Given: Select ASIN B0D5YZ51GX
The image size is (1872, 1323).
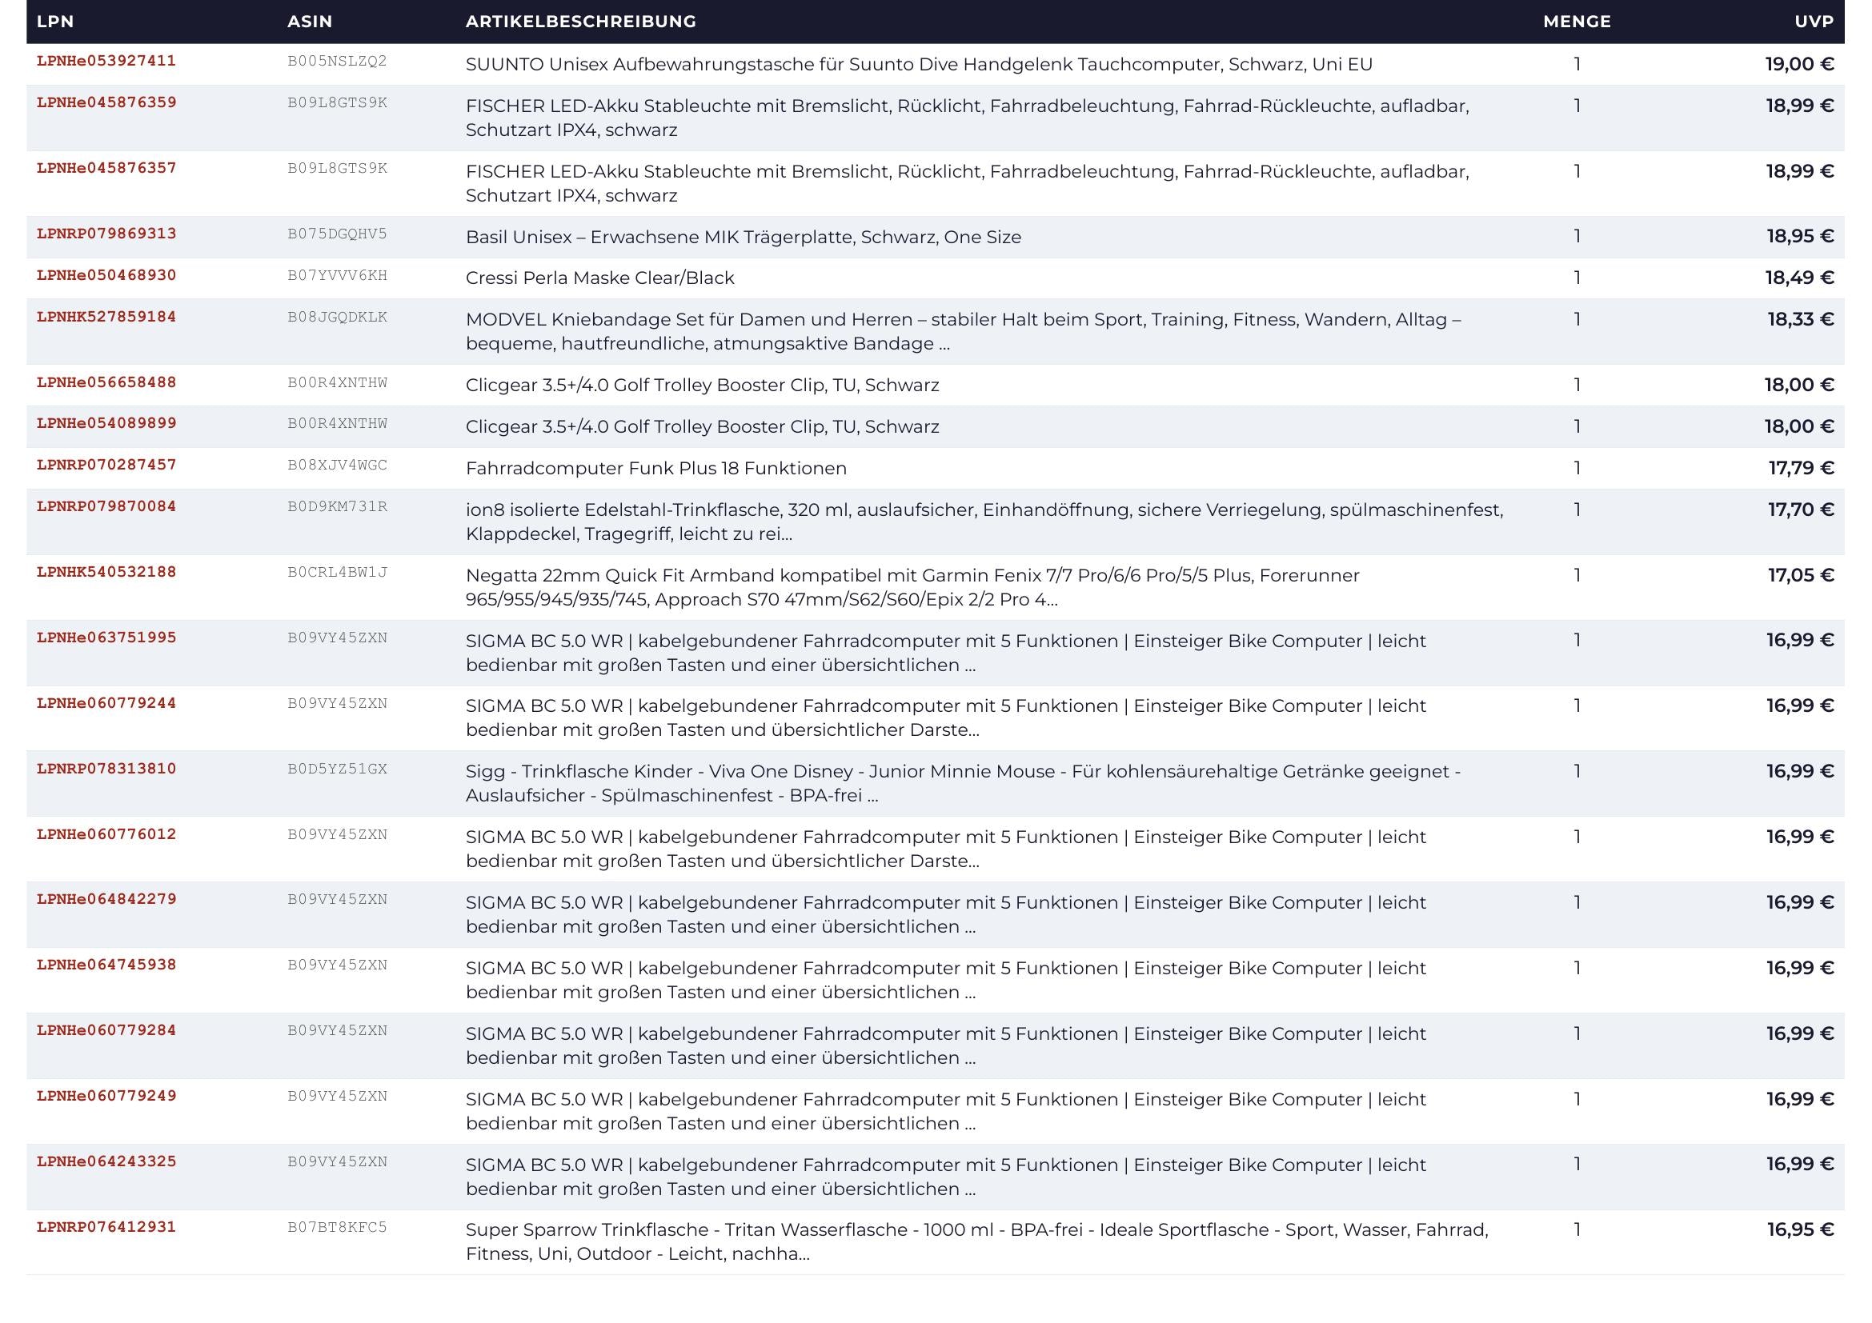Looking at the screenshot, I should [337, 769].
